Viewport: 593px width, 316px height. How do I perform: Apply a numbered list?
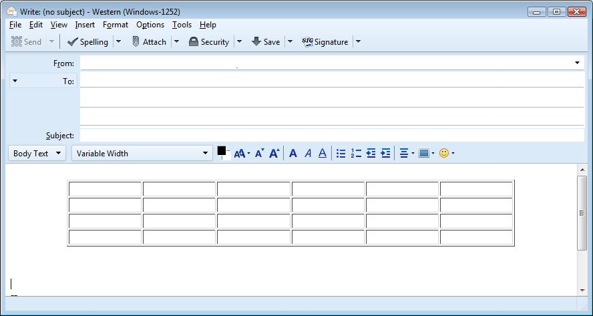point(356,153)
